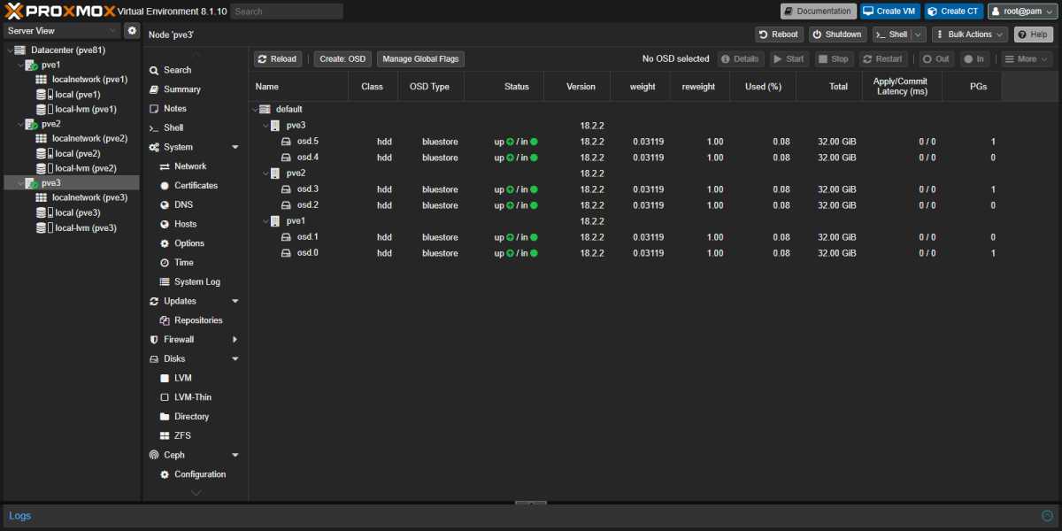Click the Logs panel expand icon
The width and height of the screenshot is (1062, 531).
(x=1048, y=515)
